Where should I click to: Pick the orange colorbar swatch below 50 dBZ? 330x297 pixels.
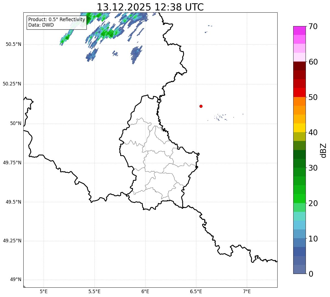(299, 101)
